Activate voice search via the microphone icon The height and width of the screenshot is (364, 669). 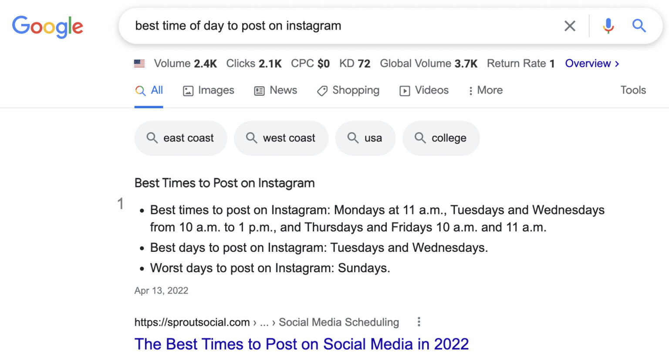608,26
